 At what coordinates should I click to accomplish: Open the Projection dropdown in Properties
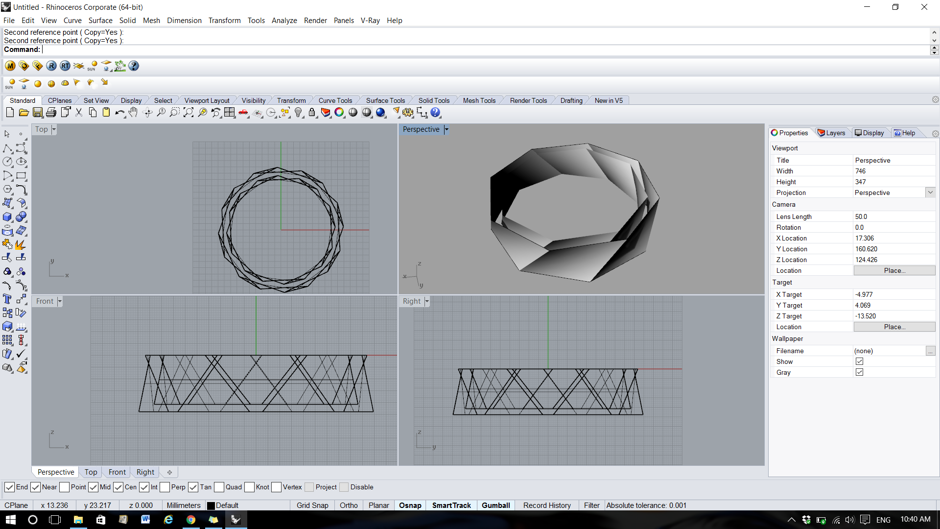(x=930, y=192)
